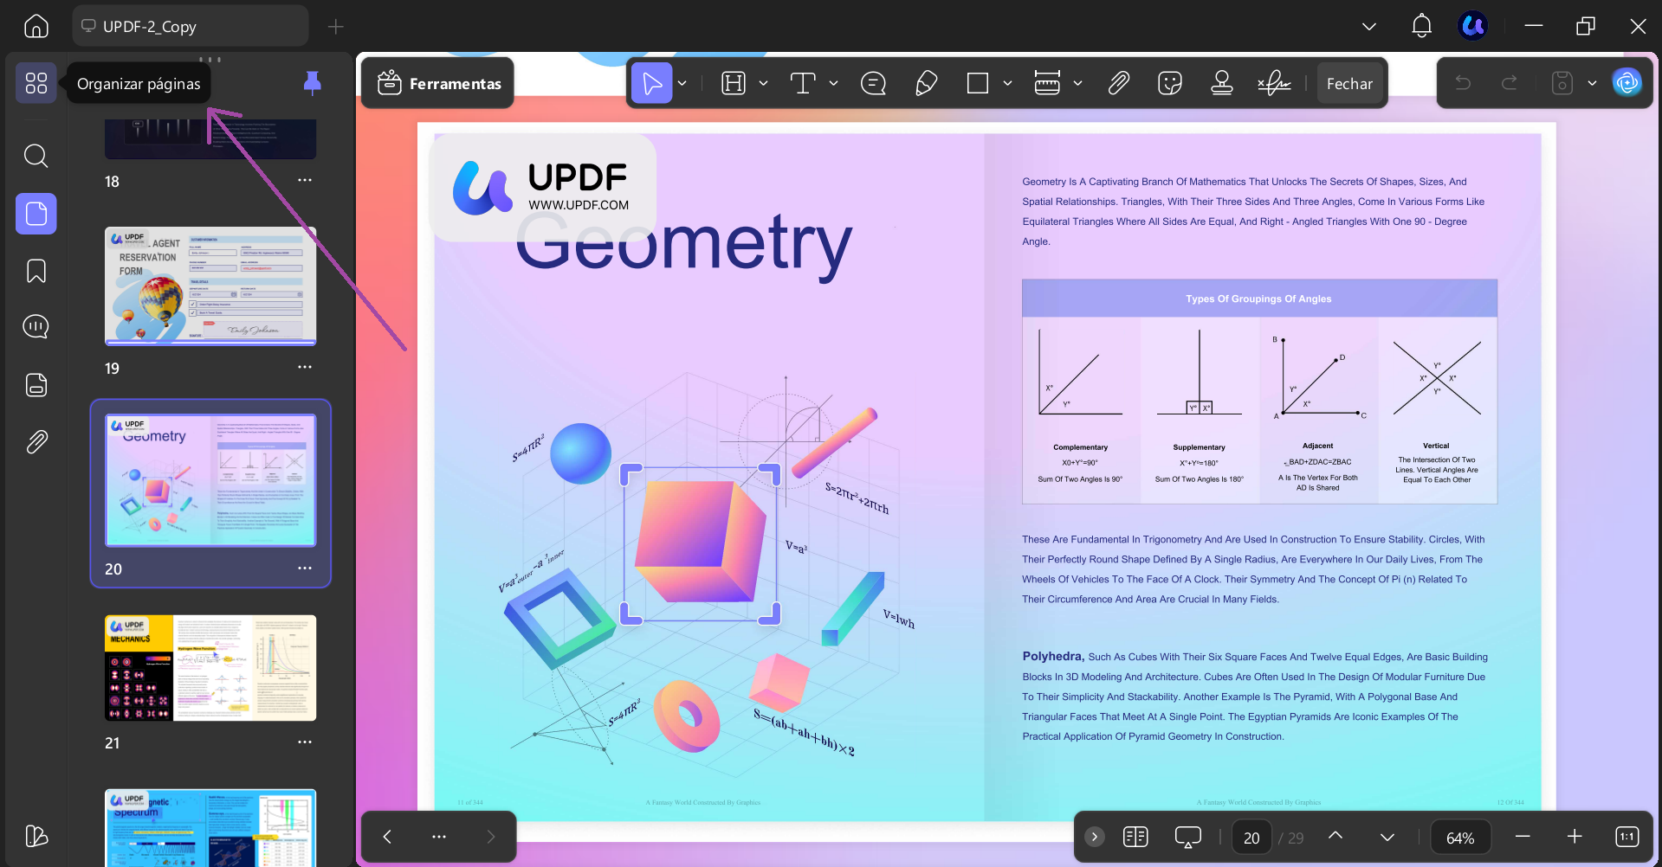Open the sticker tool
Viewport: 1662px width, 867px height.
pos(1170,83)
